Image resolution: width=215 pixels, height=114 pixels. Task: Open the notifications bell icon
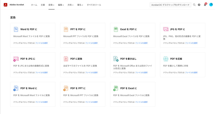point(205,5)
